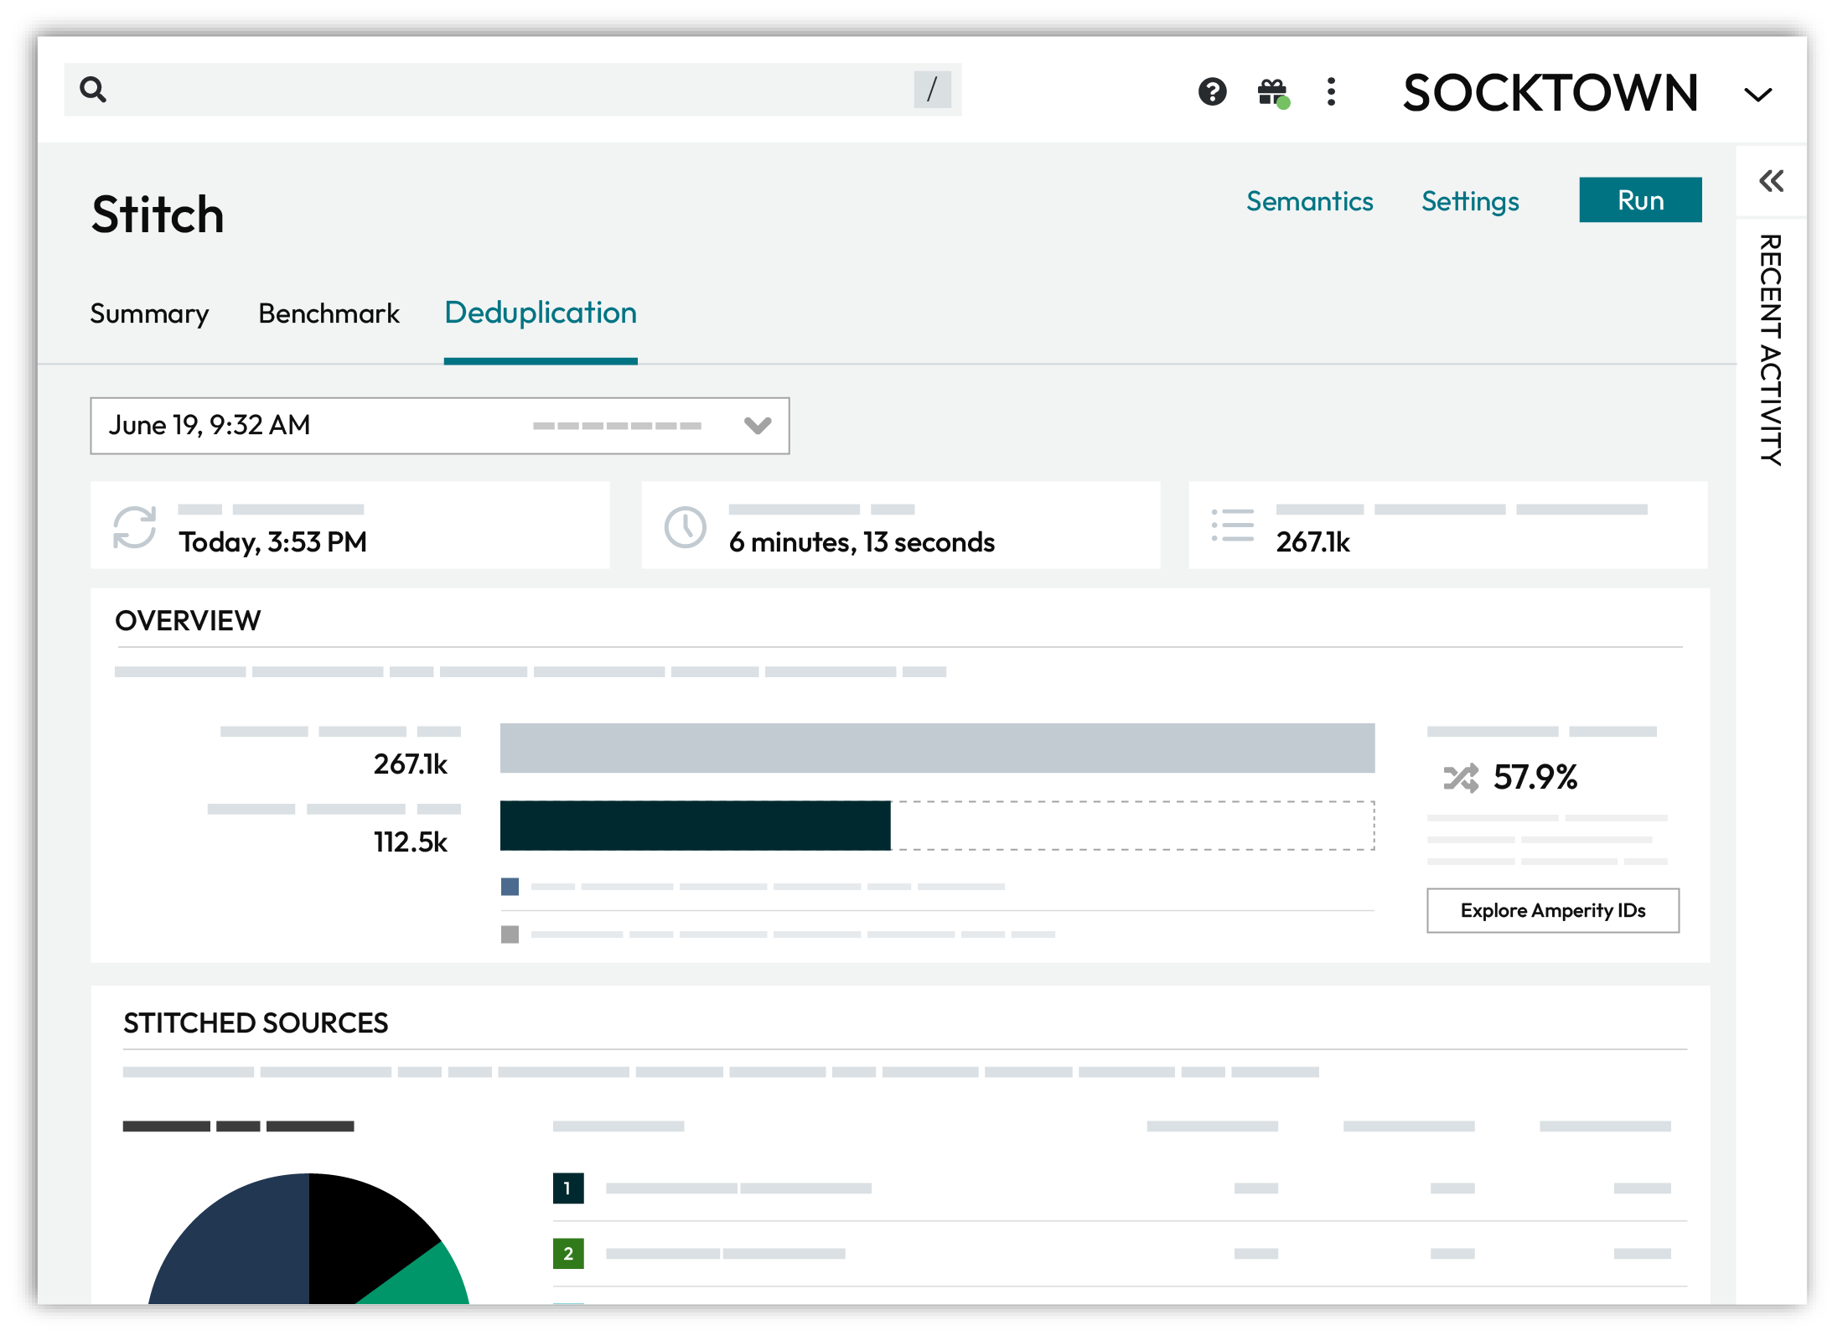Expand the June 19, 9:32 AM run selector
The width and height of the screenshot is (1848, 1341).
210,426
